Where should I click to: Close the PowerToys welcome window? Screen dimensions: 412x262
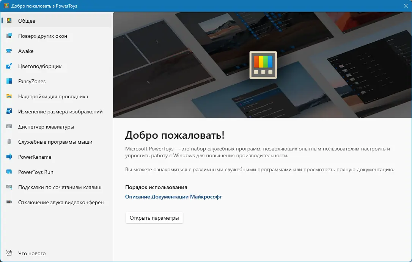coord(406,6)
